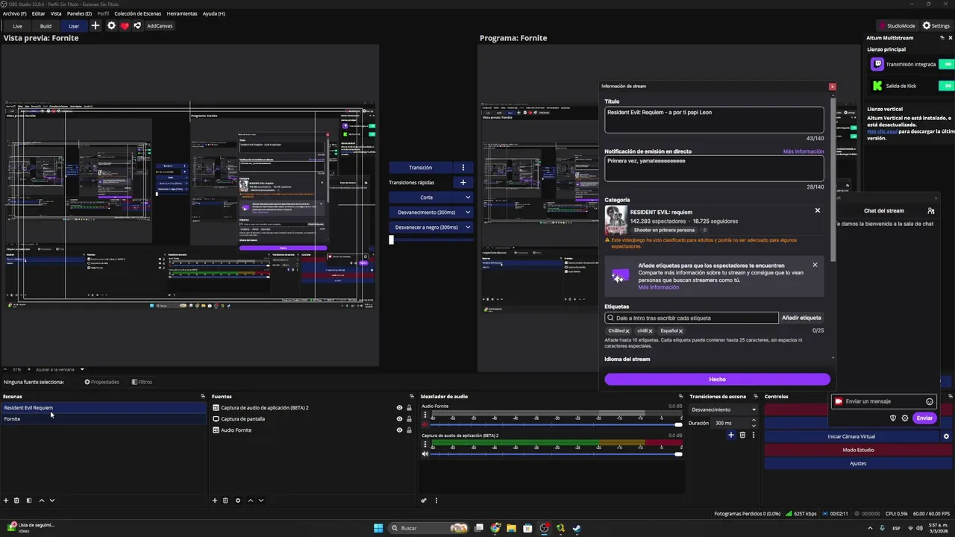Open scene transition three-dots options
955x537 pixels.
point(753,435)
